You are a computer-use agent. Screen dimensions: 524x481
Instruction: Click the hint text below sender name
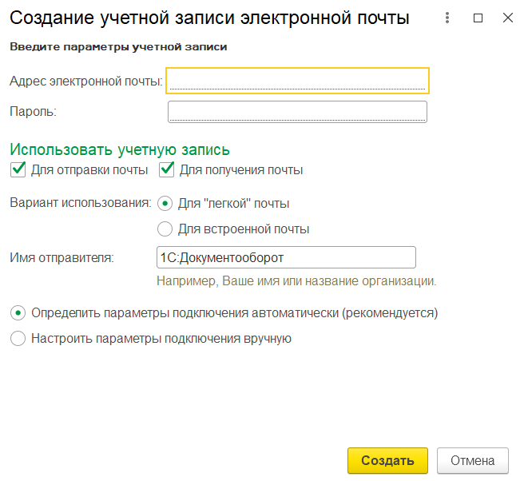point(295,281)
